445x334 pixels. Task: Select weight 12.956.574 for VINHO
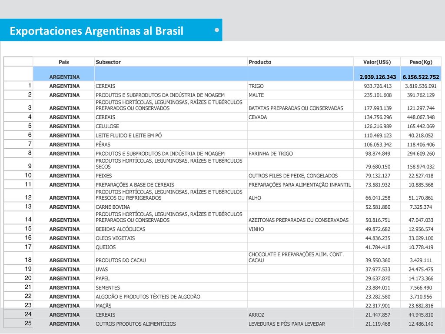pyautogui.click(x=421, y=229)
